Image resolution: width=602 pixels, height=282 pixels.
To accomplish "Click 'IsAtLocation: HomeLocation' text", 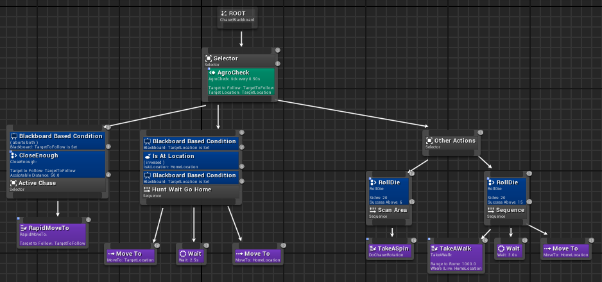I will click(x=171, y=167).
